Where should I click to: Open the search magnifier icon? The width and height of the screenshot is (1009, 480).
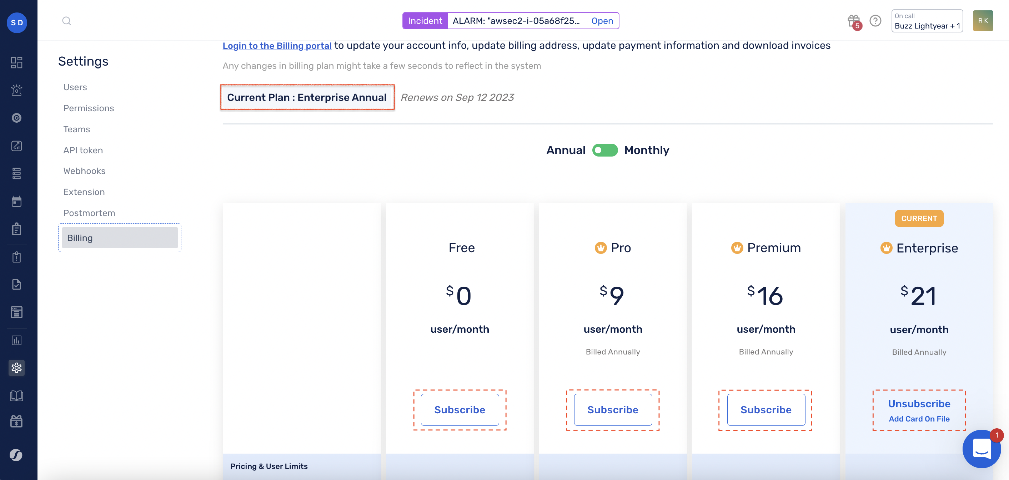[x=66, y=21]
